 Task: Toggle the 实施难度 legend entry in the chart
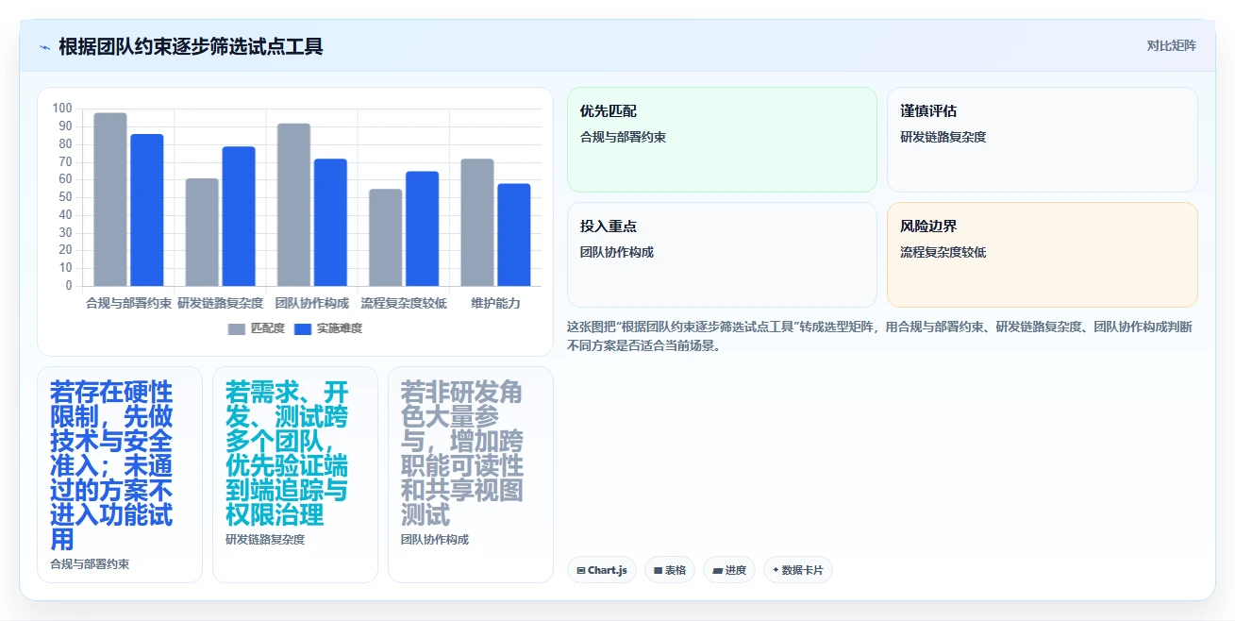[x=328, y=328]
